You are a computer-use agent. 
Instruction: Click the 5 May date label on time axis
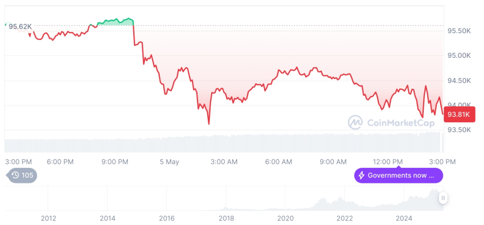pyautogui.click(x=169, y=162)
